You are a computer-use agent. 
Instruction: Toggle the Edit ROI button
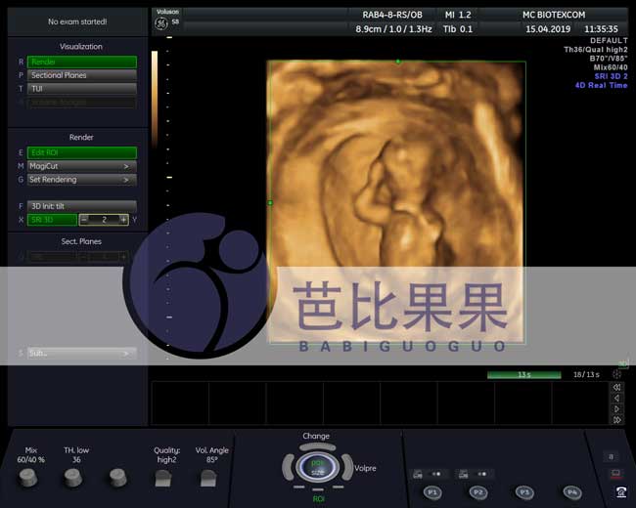82,152
